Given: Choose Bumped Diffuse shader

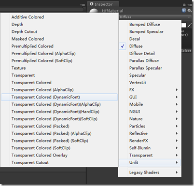Looking at the screenshot, I should (150, 24).
